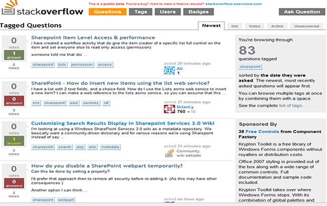Open user Ali's profile link
327x206 pixels.
point(179,68)
